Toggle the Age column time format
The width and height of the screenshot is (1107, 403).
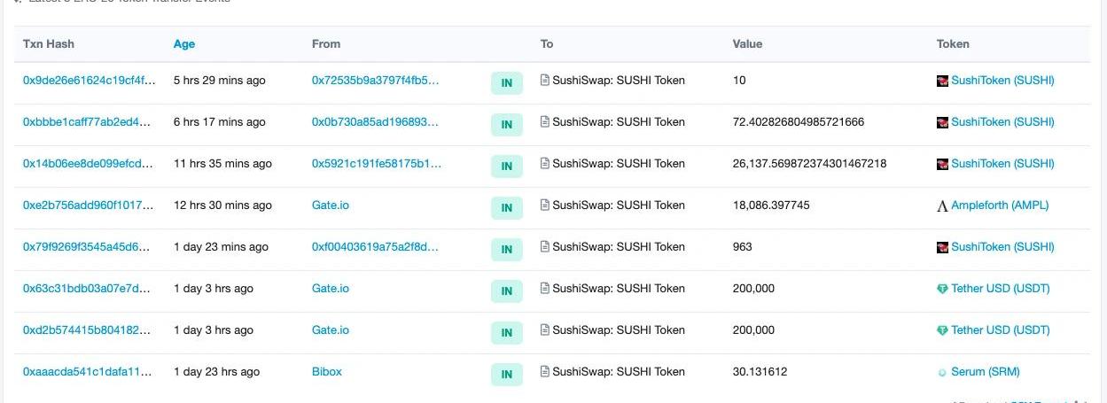[184, 43]
